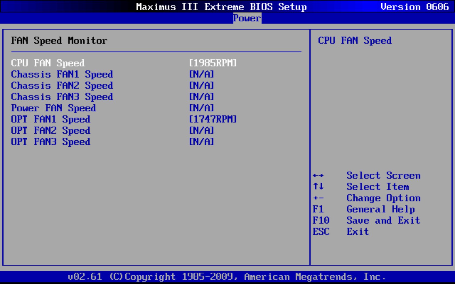The height and width of the screenshot is (284, 455).
Task: Click the F10 key label
Action: tap(321, 220)
